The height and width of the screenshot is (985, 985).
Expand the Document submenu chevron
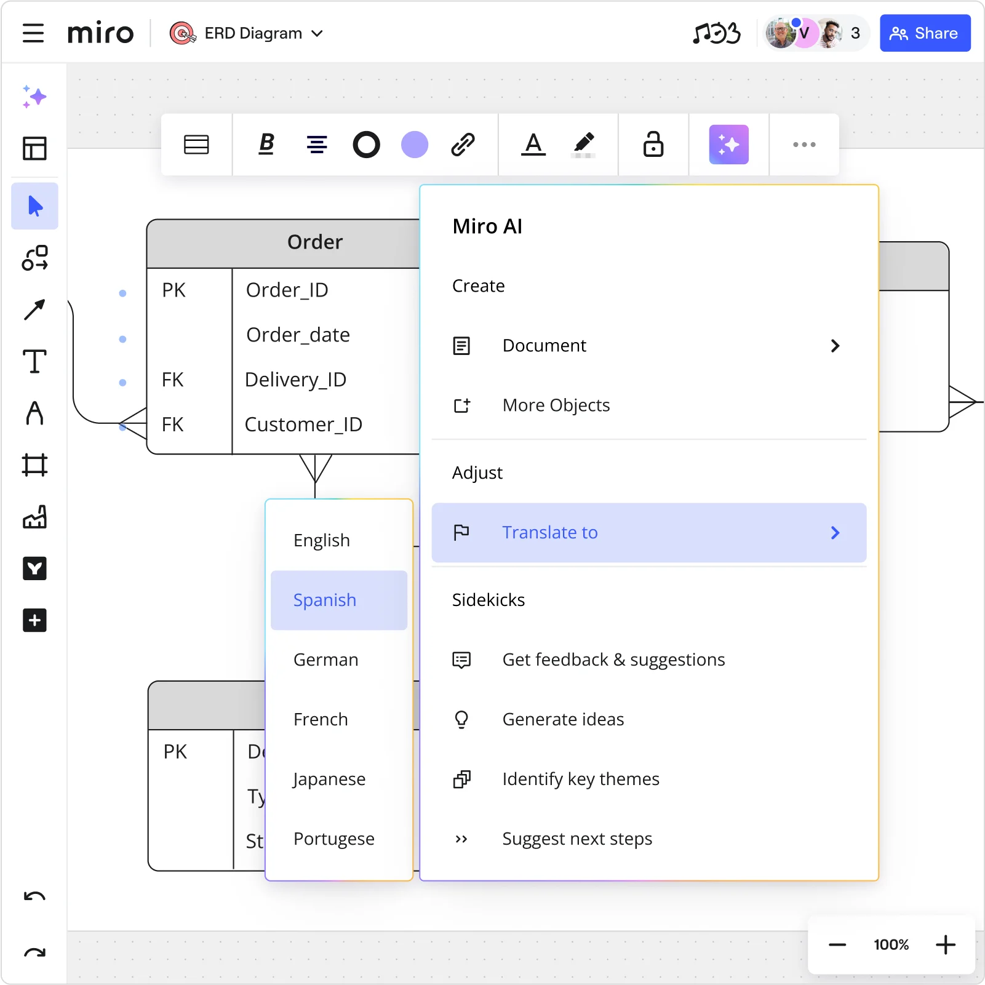[x=835, y=346]
